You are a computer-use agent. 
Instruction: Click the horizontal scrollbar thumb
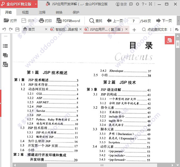click(102, 165)
